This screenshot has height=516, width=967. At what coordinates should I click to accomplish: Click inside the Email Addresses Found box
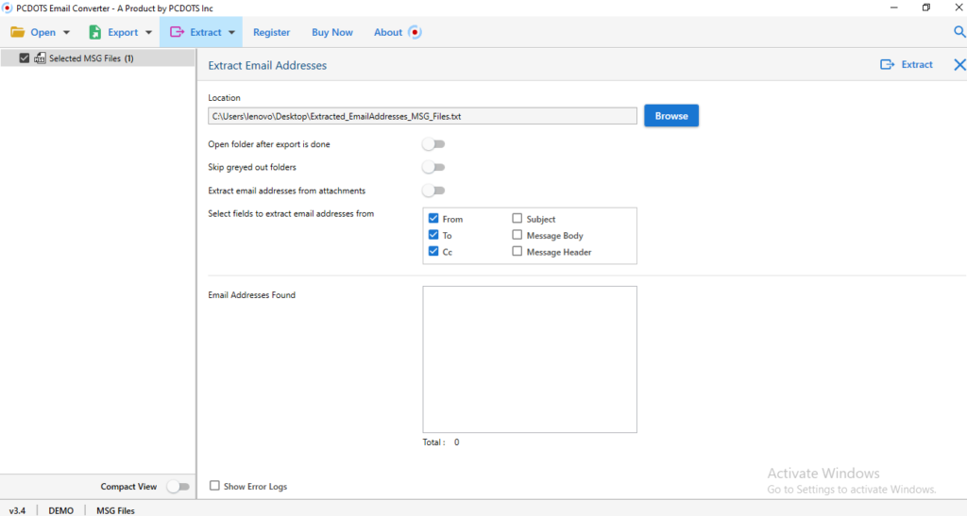click(x=530, y=359)
